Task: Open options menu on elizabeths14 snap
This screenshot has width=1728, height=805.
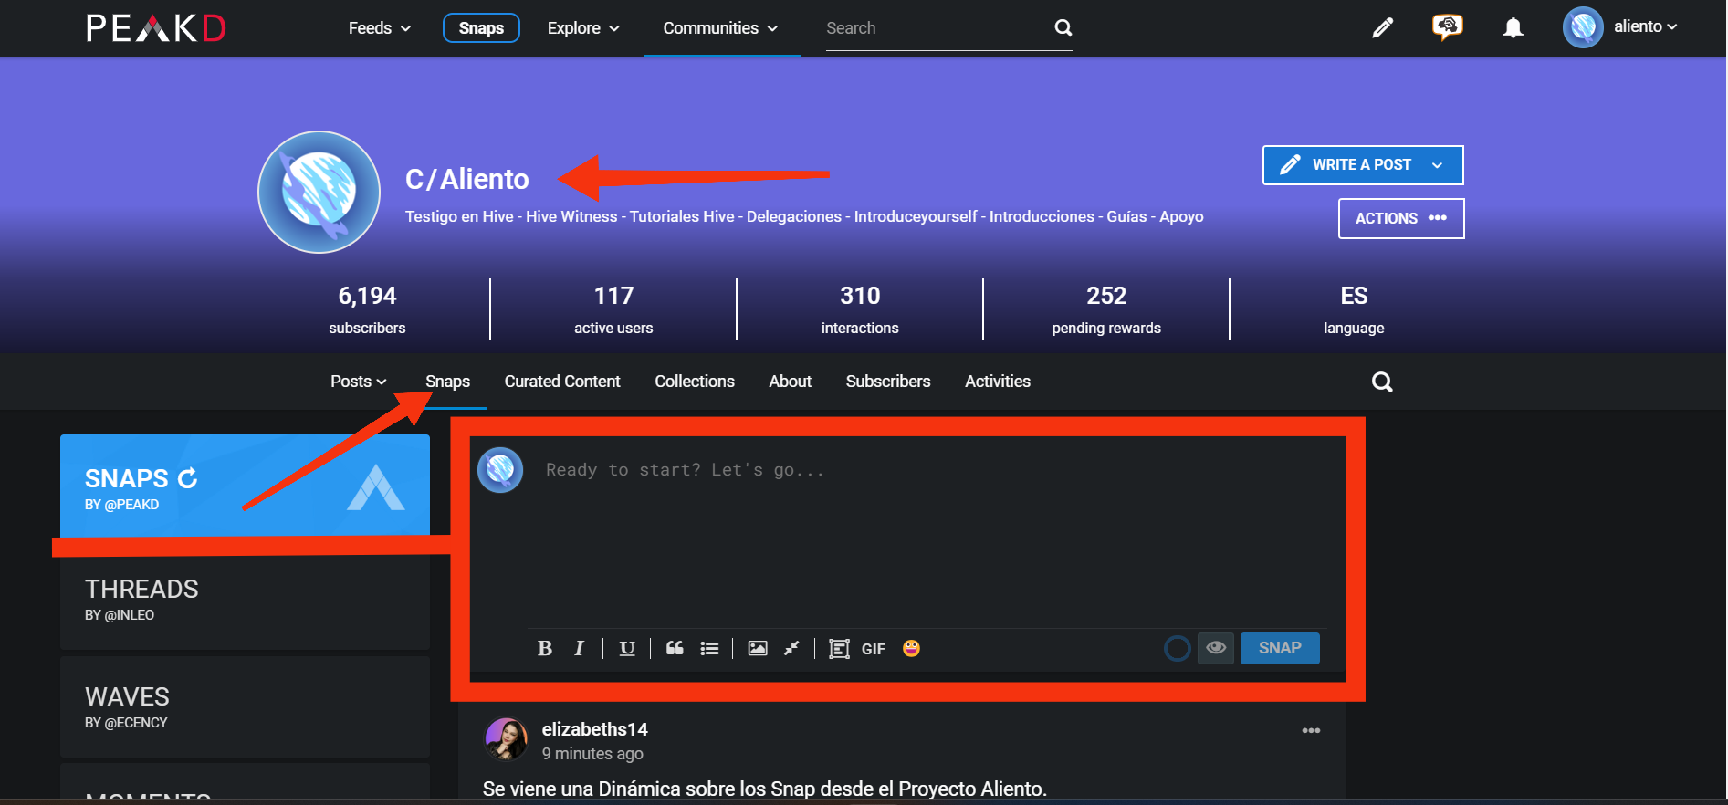Action: click(1311, 730)
